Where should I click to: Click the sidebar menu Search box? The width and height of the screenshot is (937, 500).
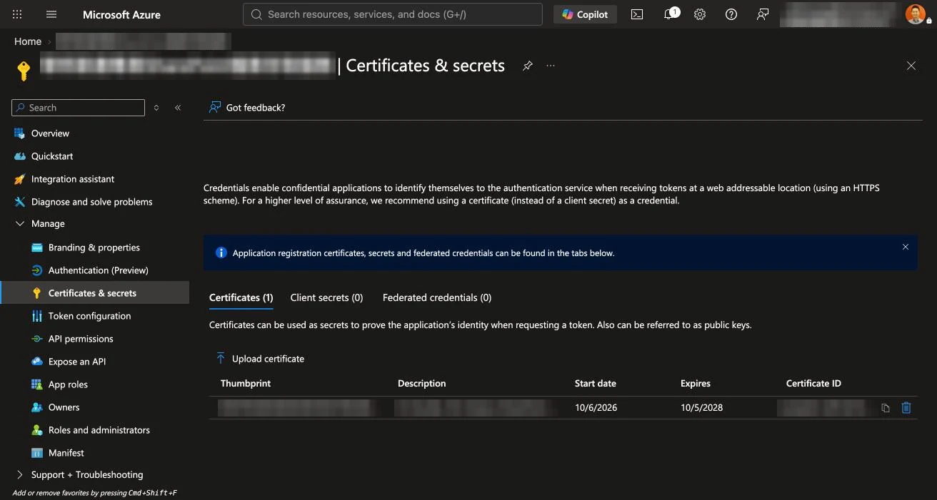[x=79, y=108]
